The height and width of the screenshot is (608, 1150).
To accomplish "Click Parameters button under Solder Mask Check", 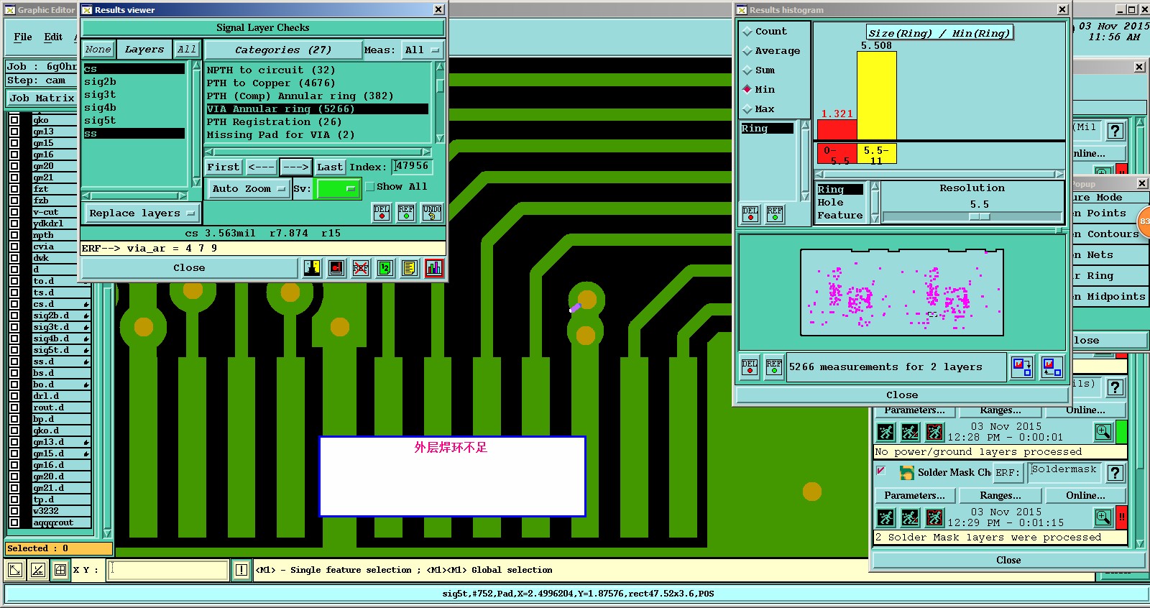I will click(915, 496).
